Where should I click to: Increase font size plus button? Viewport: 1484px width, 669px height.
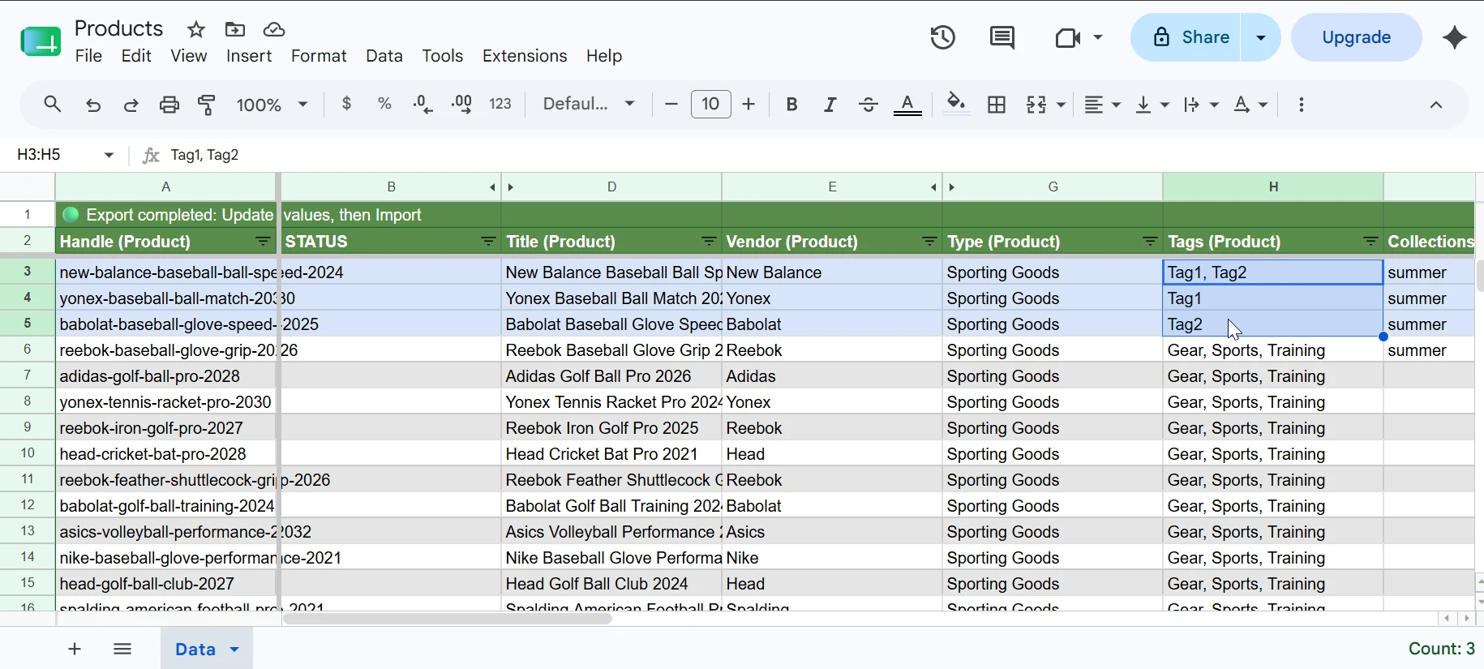point(748,104)
